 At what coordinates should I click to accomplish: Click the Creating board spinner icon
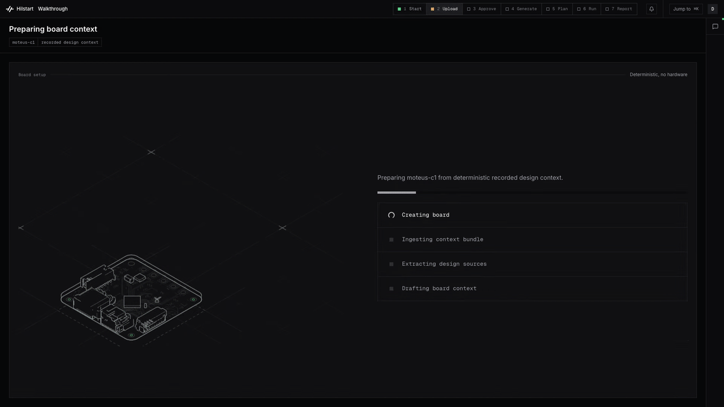tap(391, 215)
